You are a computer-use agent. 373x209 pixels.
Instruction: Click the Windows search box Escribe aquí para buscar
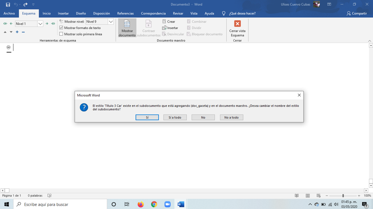(60, 204)
